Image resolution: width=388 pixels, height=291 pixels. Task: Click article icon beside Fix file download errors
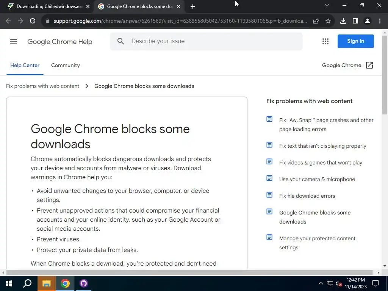click(x=269, y=195)
